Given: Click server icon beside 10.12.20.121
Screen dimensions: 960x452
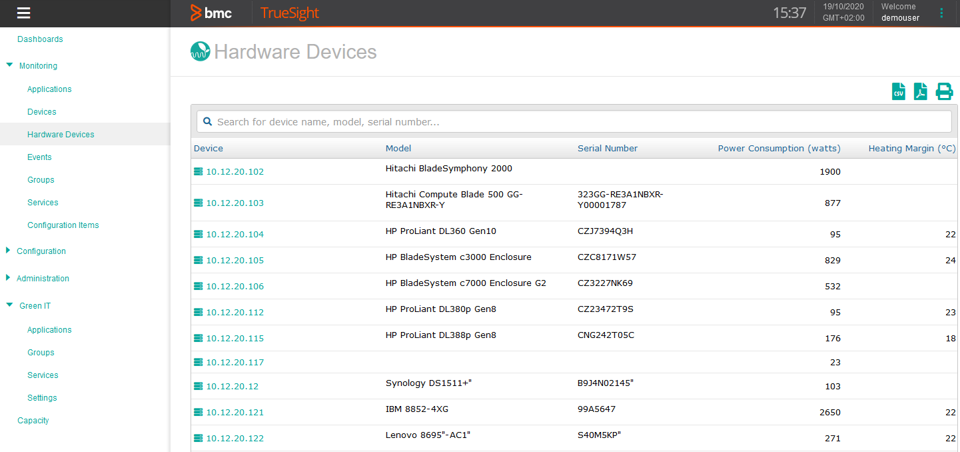Looking at the screenshot, I should click(x=198, y=412).
